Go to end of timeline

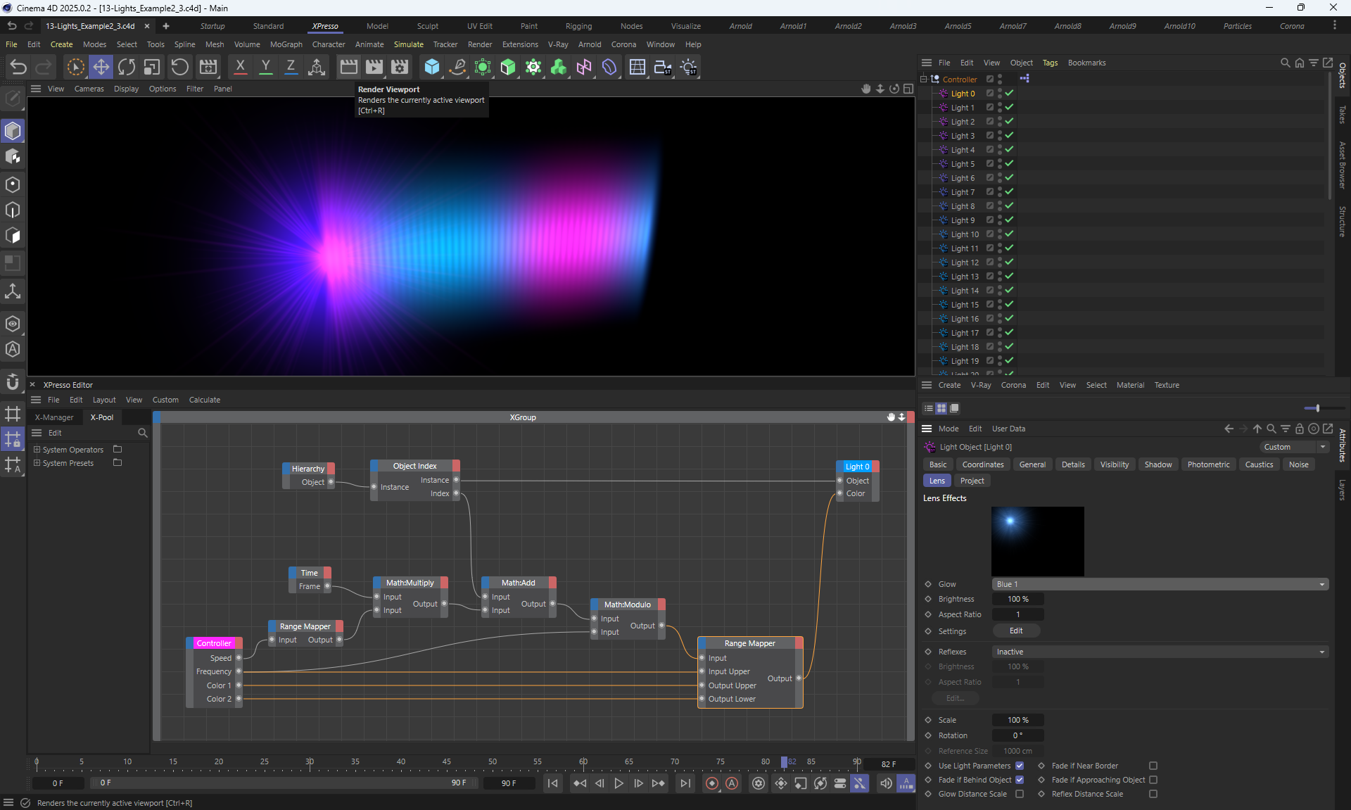[x=685, y=783]
